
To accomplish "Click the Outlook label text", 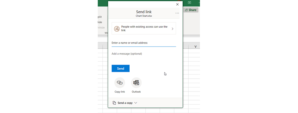I will pos(136,92).
